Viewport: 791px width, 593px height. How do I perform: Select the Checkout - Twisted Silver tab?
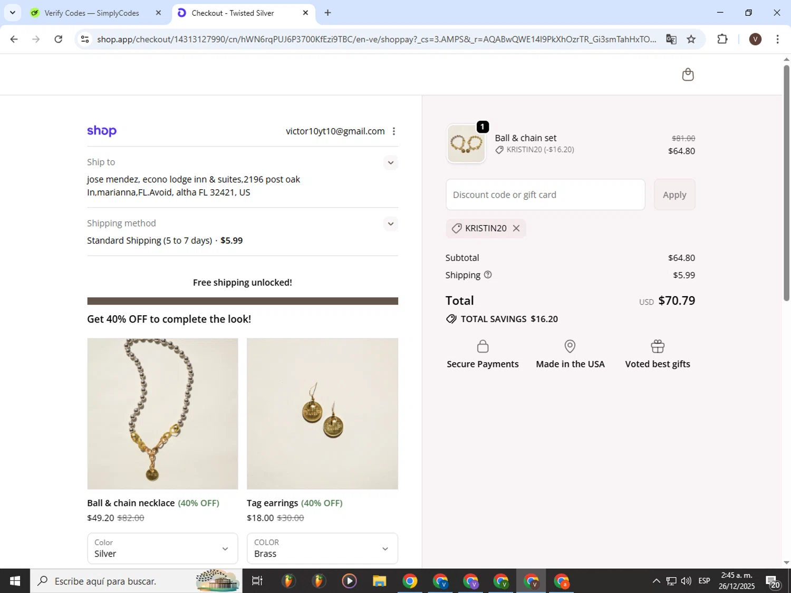click(x=233, y=13)
